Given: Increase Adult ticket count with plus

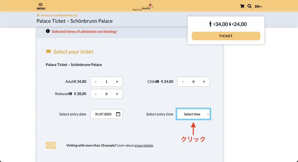Looking at the screenshot, I should 117,81.
